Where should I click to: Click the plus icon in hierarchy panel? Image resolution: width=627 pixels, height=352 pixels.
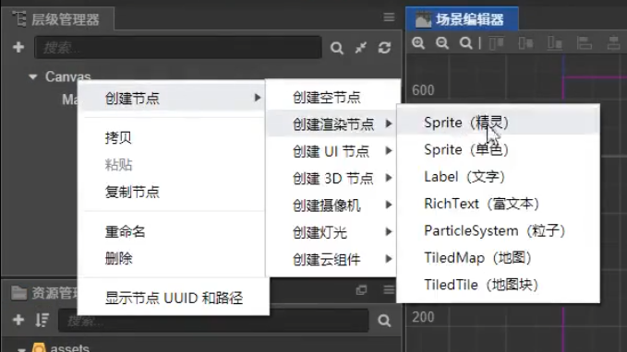pos(18,47)
